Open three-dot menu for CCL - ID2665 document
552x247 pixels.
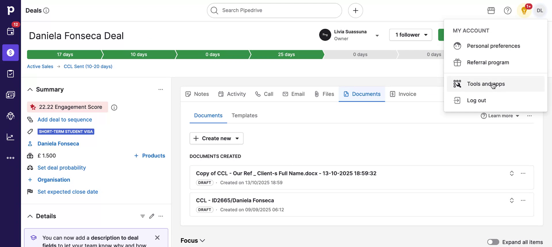point(523,200)
